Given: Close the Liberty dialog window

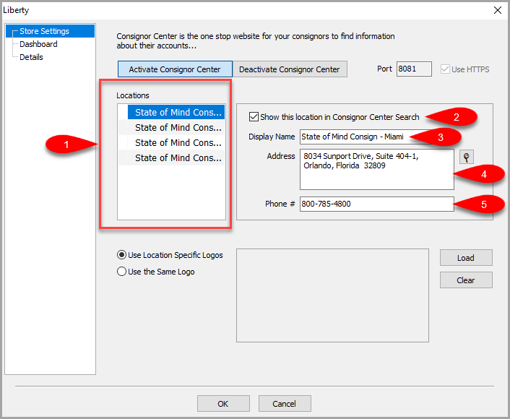Looking at the screenshot, I should pyautogui.click(x=497, y=10).
